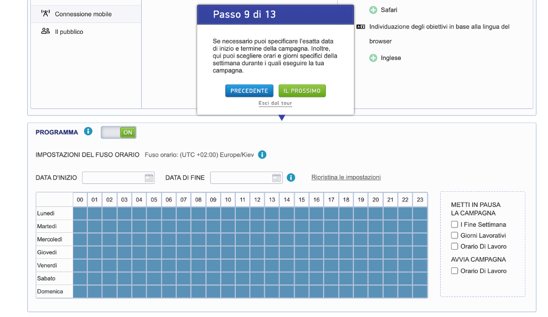Go back with the PRECEDENTE button
The height and width of the screenshot is (317, 548).
pos(249,91)
